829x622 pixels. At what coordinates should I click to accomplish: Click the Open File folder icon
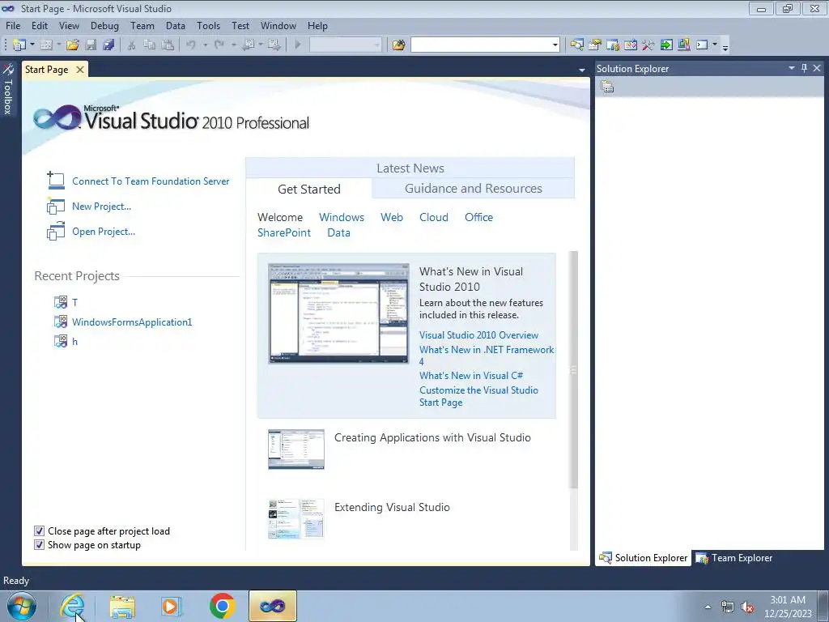click(73, 45)
